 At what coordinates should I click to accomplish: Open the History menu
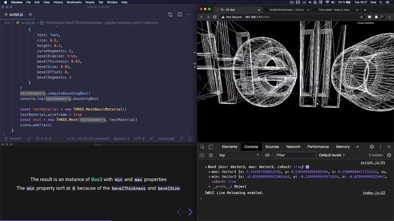[x=58, y=2]
